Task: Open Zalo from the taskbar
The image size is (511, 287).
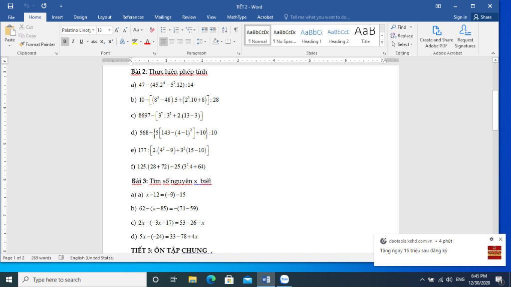Action: (284, 280)
